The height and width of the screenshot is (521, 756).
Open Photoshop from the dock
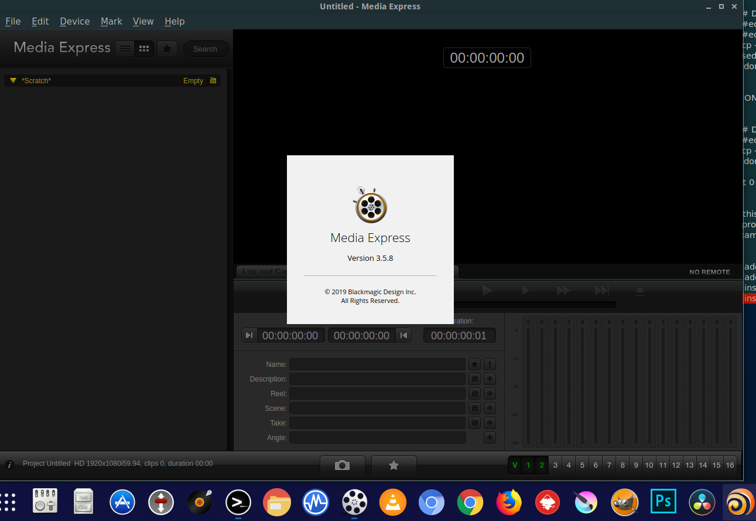663,502
